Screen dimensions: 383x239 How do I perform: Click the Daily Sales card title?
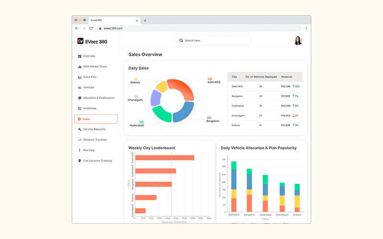(138, 68)
